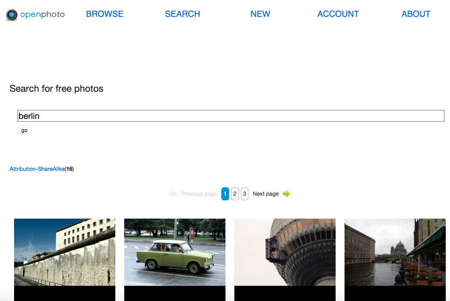Click the green Next page arrow icon
Screen dimensions: 450x301
point(287,194)
